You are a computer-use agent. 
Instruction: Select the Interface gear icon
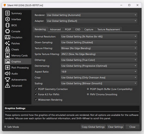pos(7,19)
